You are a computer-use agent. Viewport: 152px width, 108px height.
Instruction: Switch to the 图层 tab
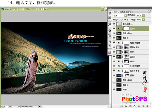coord(116,12)
